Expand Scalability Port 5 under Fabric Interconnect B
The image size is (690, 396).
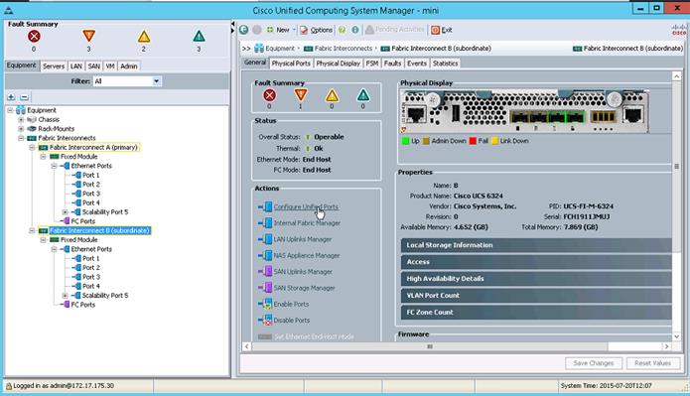[x=65, y=296]
